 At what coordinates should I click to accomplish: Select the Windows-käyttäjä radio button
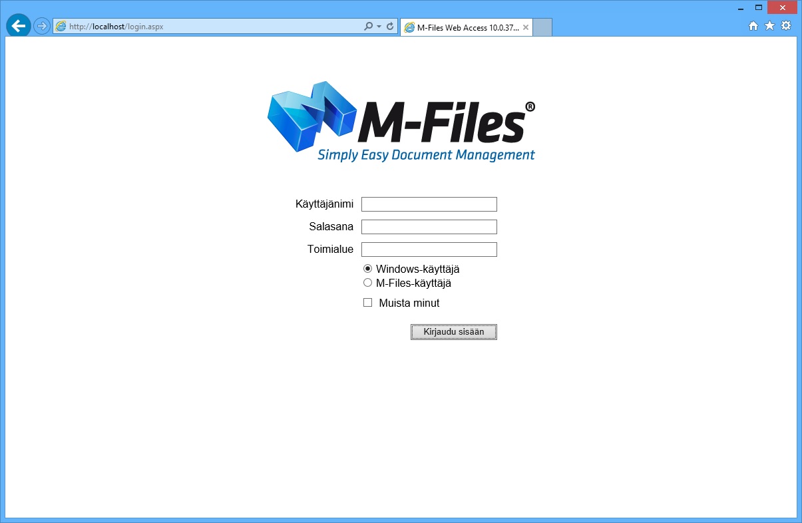pyautogui.click(x=368, y=269)
